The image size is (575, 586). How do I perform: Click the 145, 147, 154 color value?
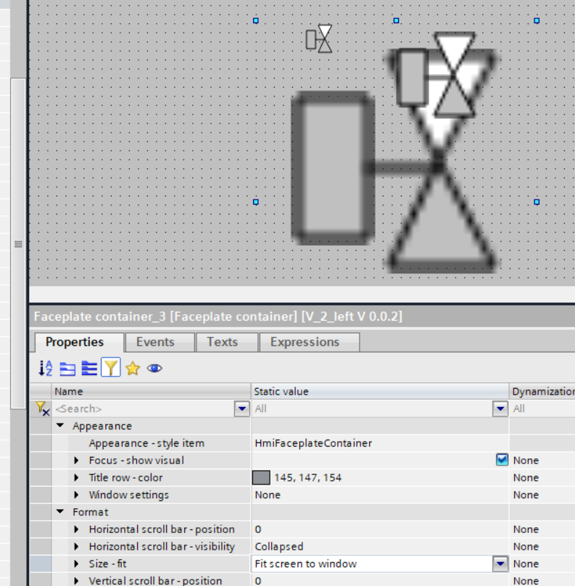[x=307, y=478]
